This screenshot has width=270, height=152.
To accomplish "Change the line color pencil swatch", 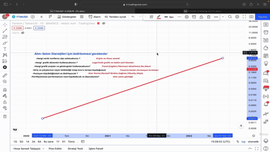I will tap(159, 17).
